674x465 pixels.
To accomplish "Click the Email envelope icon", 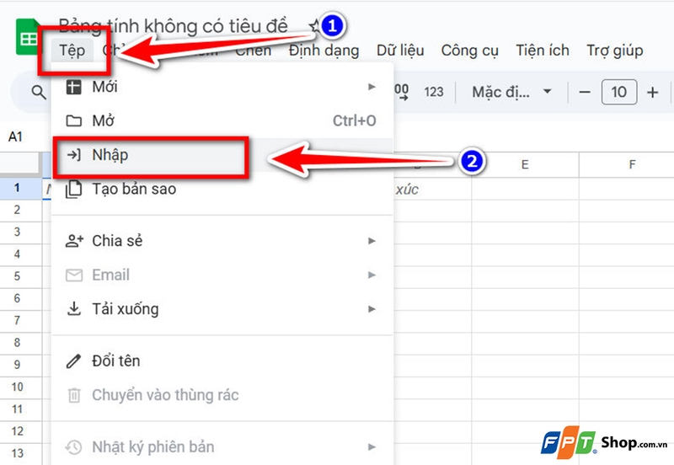I will [x=74, y=275].
